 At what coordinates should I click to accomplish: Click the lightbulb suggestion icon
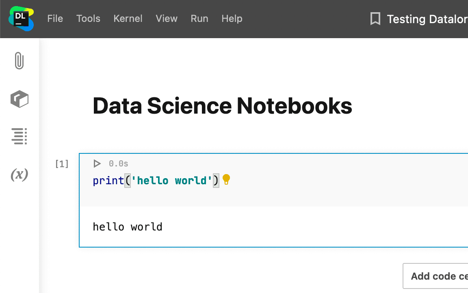pos(226,179)
